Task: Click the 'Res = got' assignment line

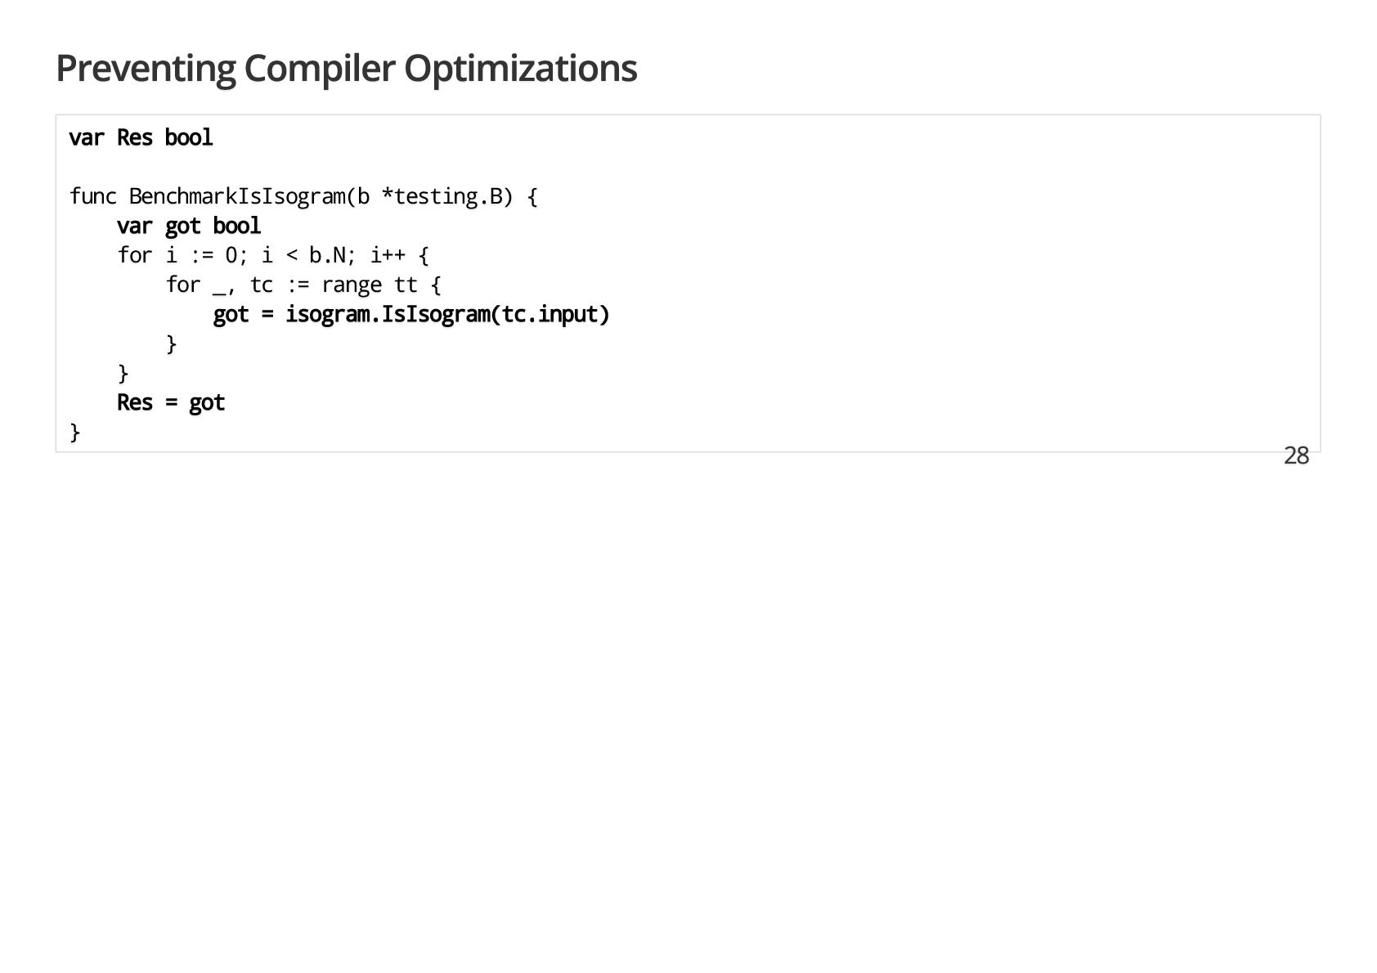Action: 171,402
